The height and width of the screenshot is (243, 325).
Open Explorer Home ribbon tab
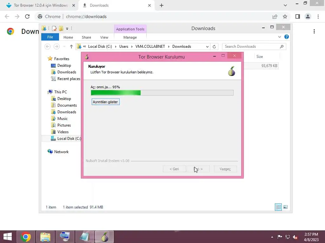point(68,37)
